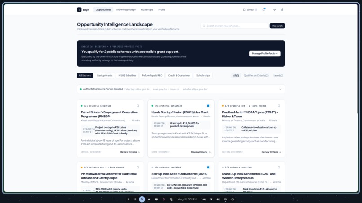Image resolution: width=362 pixels, height=203 pixels.
Task: Open the volume speaker icon in taskbar
Action: (x=218, y=199)
